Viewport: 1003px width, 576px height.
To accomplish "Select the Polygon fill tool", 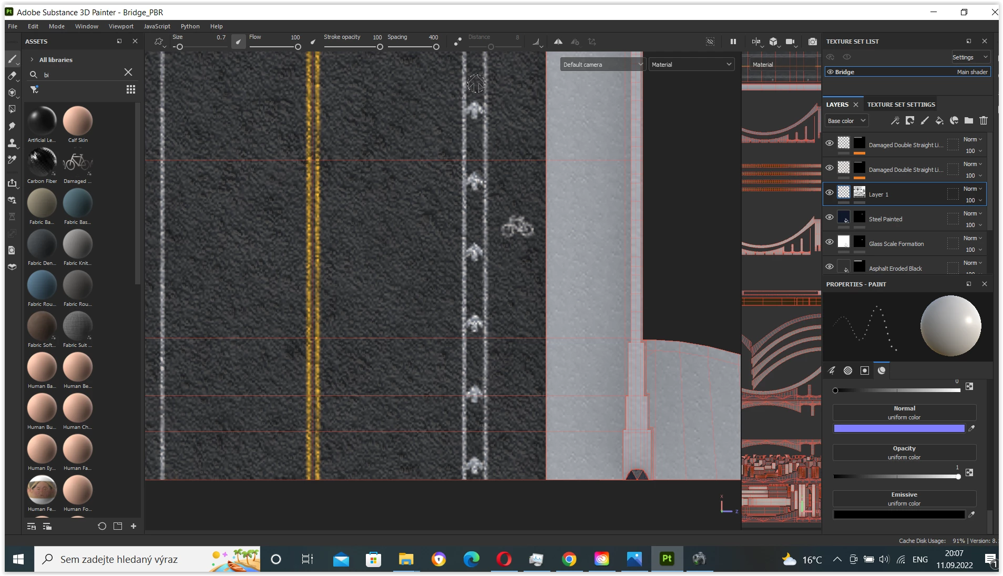I will (x=12, y=109).
